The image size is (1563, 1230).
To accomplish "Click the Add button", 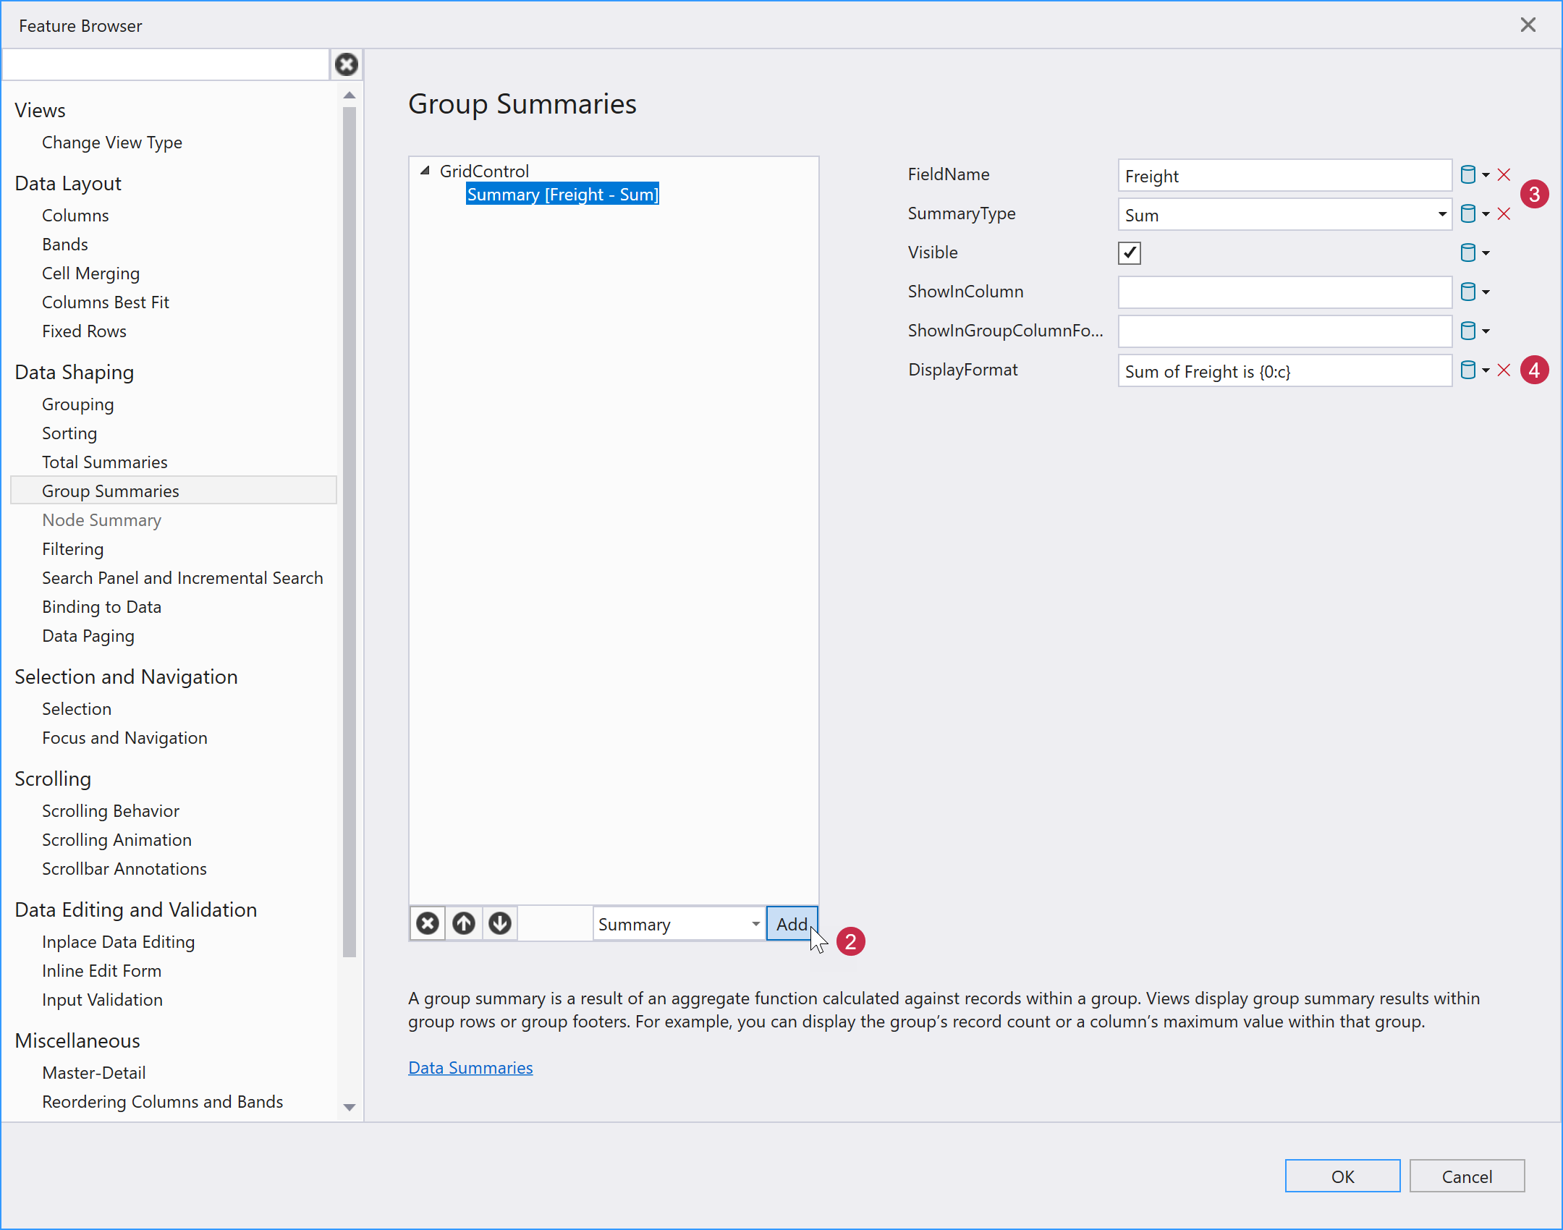I will coord(791,924).
